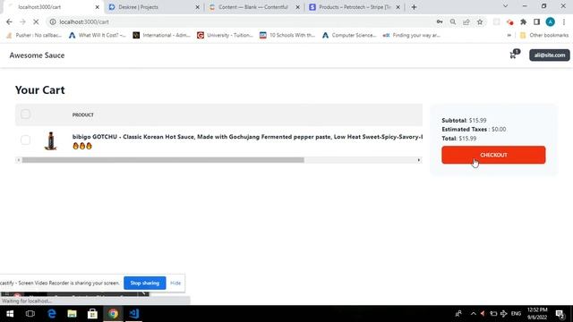Hide the screen sharing notice
573x322 pixels.
(175, 283)
